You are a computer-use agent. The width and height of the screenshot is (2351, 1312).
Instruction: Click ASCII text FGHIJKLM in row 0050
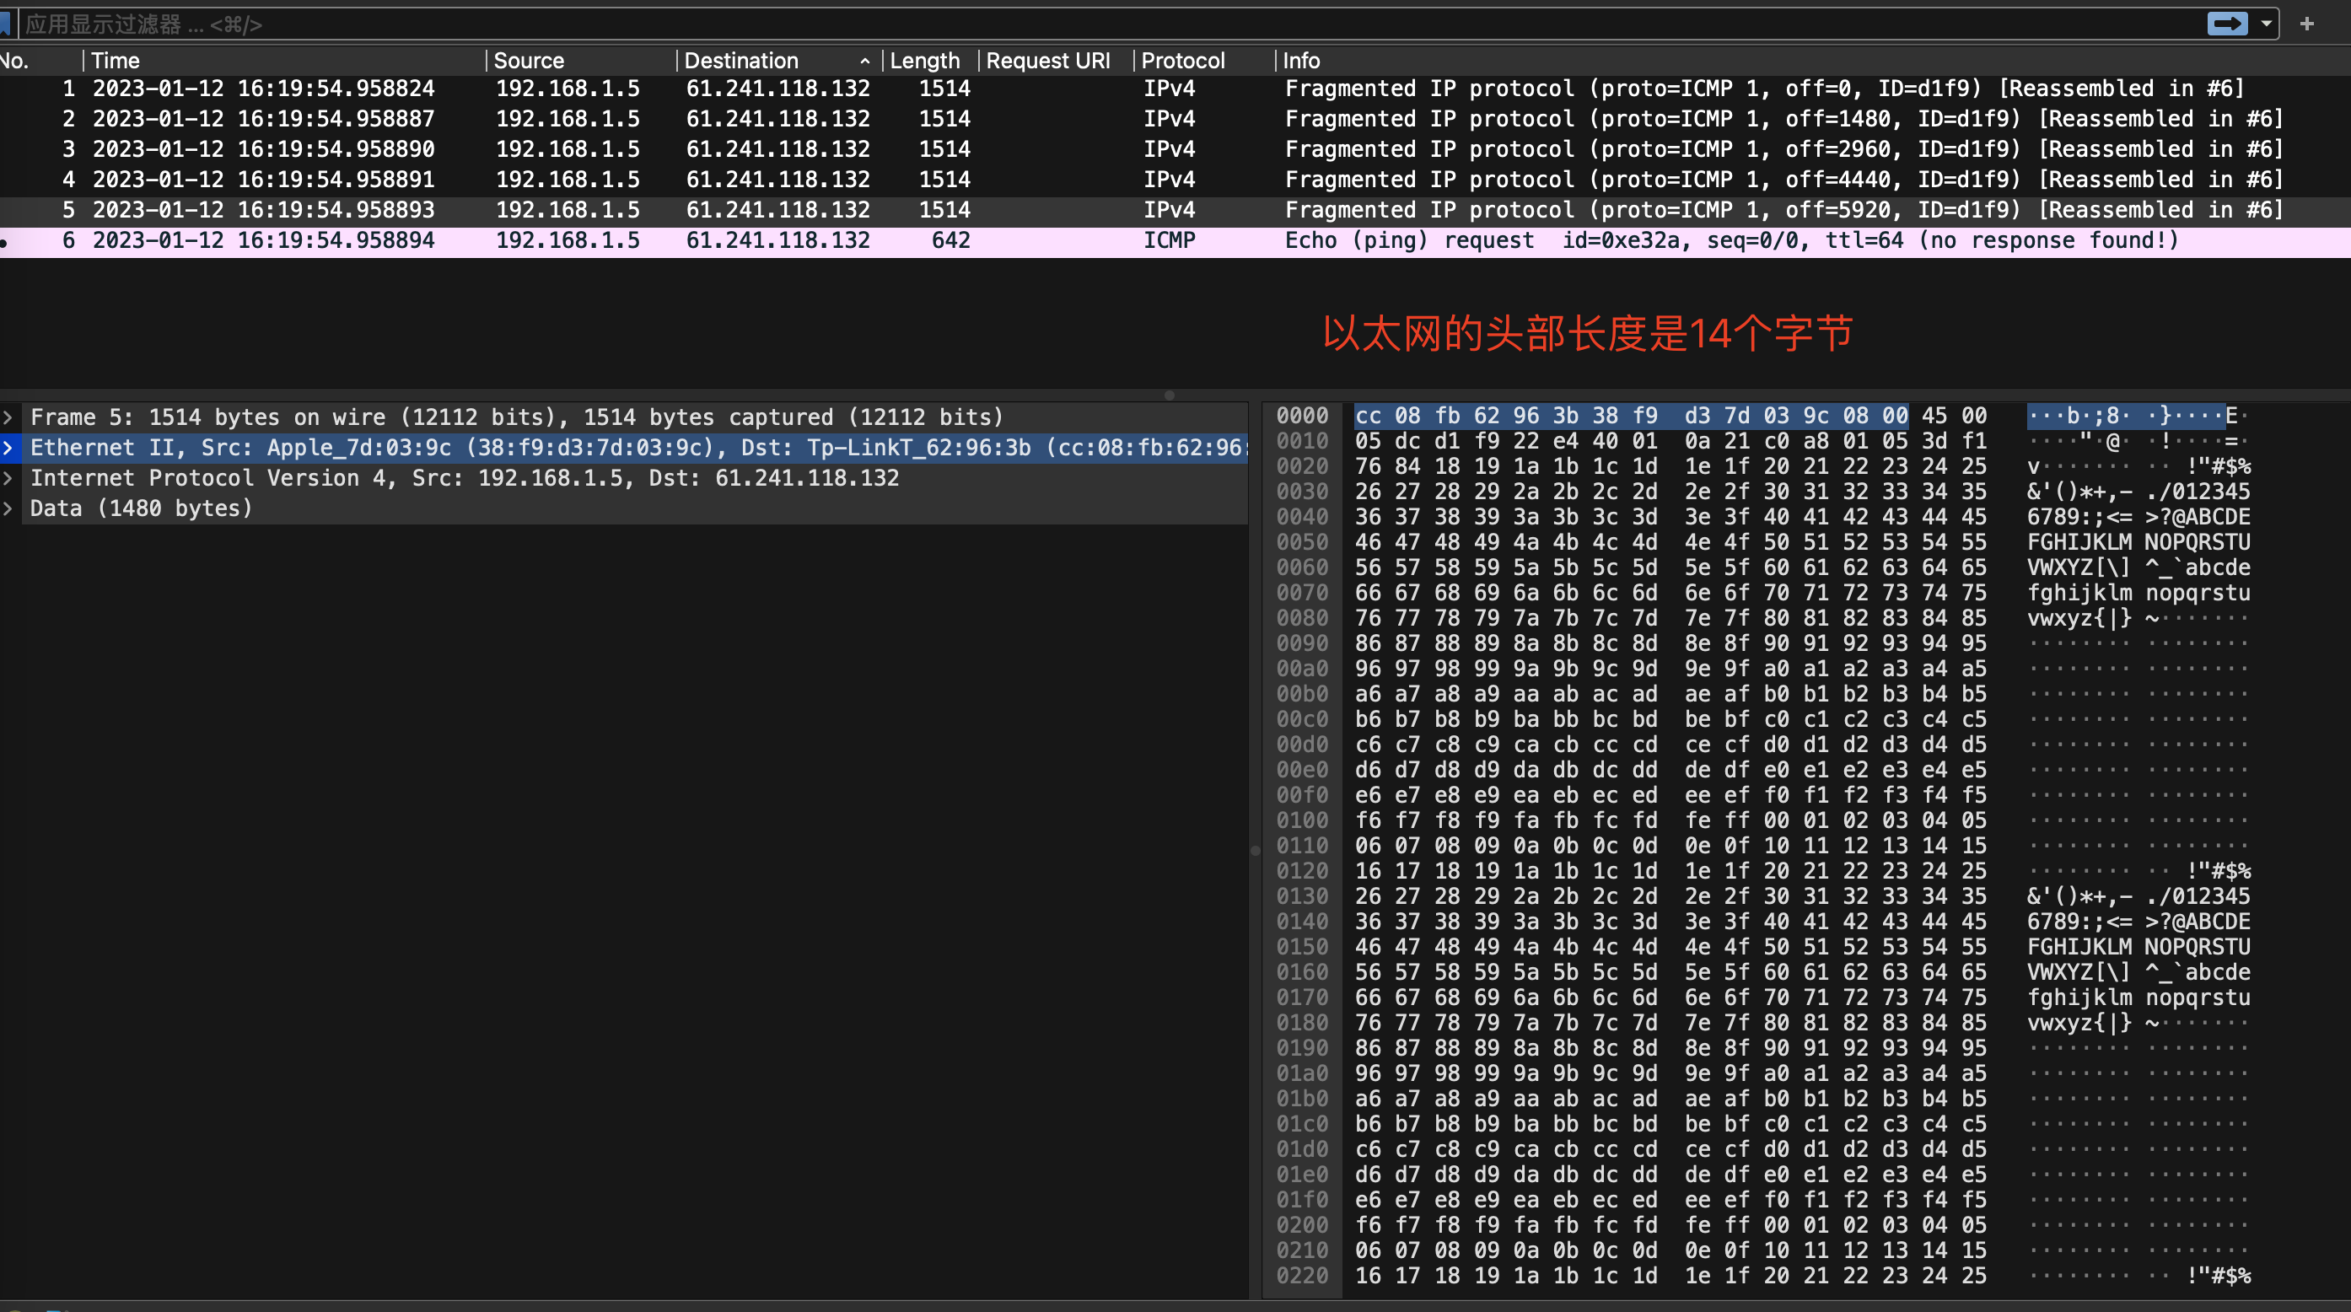2080,542
